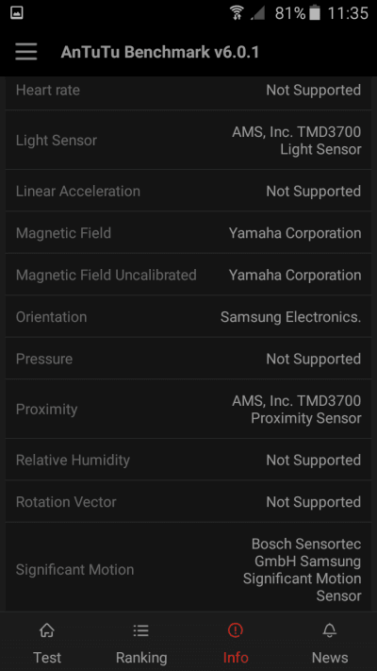Tap the Rotation Vector row

[x=188, y=501]
